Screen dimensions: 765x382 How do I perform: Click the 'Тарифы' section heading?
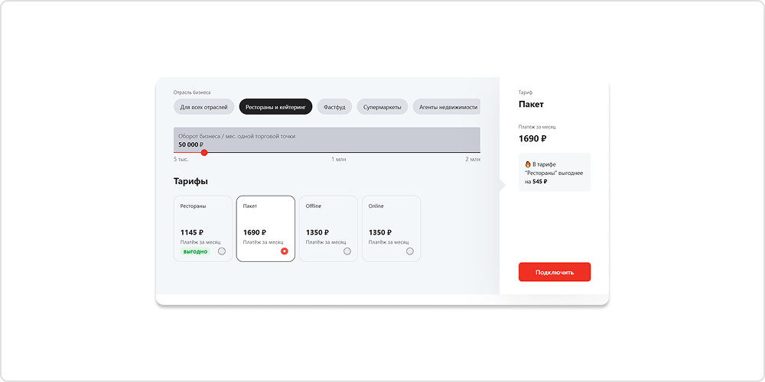190,181
